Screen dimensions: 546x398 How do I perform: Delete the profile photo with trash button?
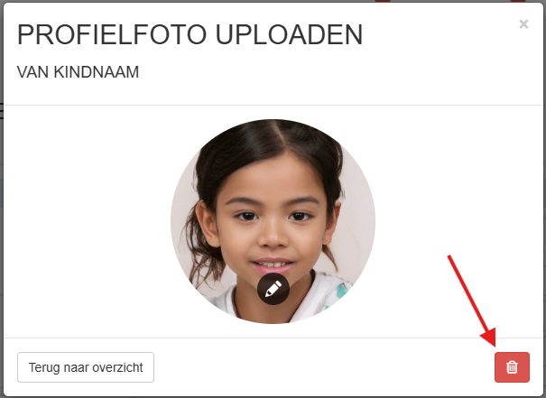[512, 367]
